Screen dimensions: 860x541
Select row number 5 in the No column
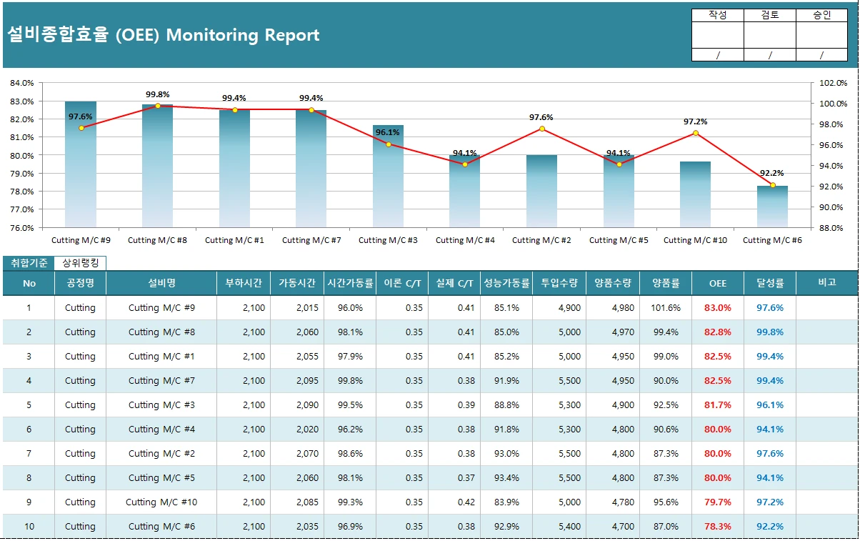[29, 405]
